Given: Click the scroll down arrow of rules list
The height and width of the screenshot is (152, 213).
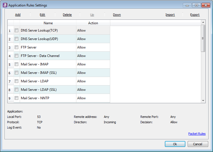Looking at the screenshot, I should 203,101.
